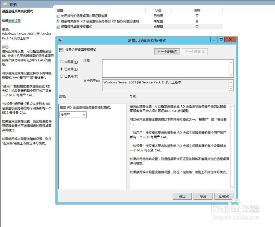Click down arrow of 帮助 text scrollbar
Screen dimensions: 275x227
[x=232, y=187]
